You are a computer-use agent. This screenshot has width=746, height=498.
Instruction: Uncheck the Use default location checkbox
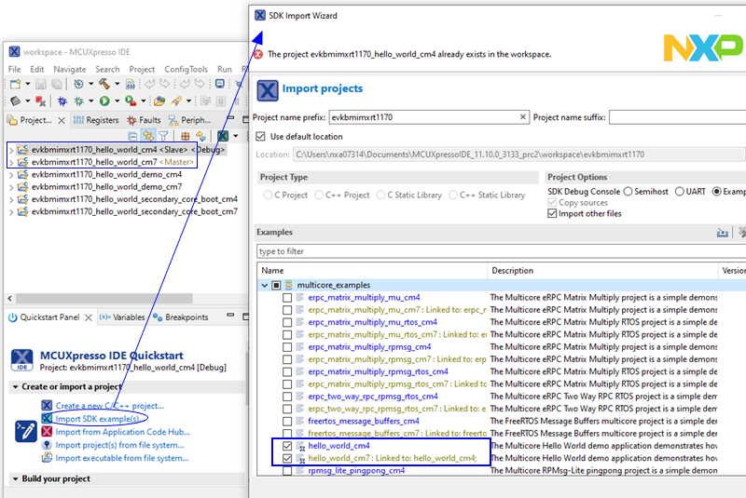pos(262,136)
